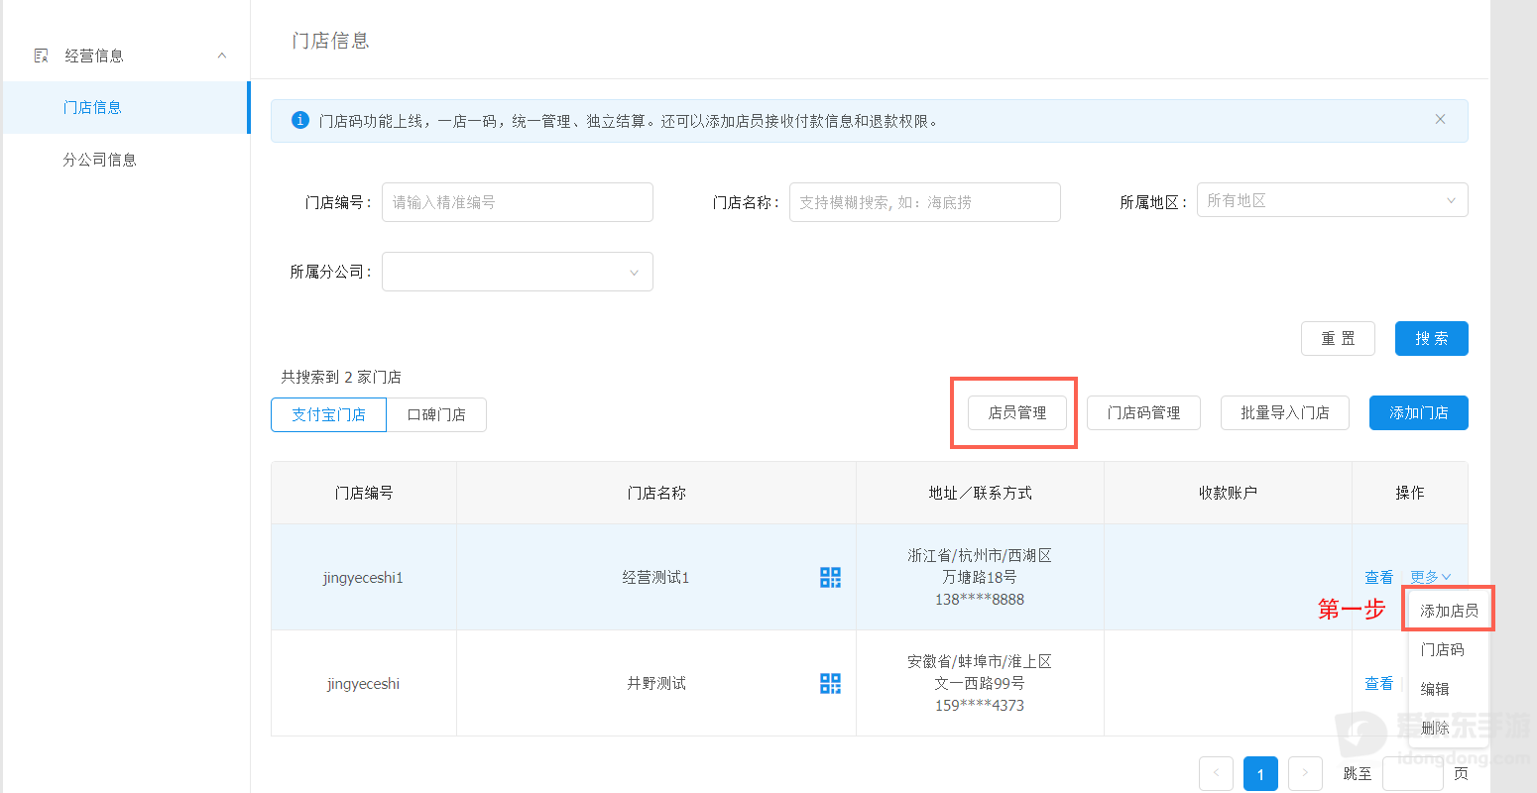Open 门店码管理
This screenshot has height=793, width=1537.
[x=1143, y=412]
